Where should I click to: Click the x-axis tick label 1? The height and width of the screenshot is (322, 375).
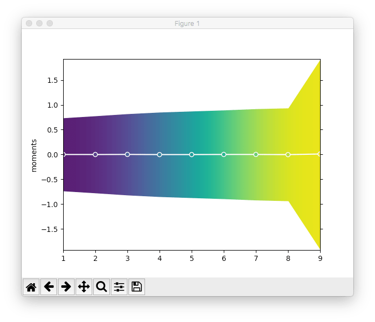pos(63,258)
